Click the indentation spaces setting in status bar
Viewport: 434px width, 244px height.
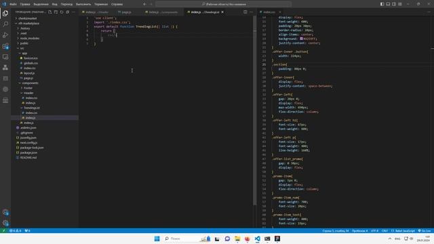(x=360, y=230)
